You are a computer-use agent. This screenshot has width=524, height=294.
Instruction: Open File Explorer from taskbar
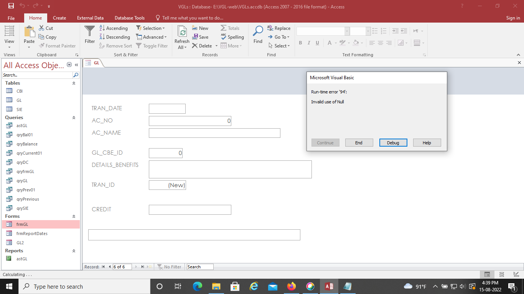coord(216,286)
